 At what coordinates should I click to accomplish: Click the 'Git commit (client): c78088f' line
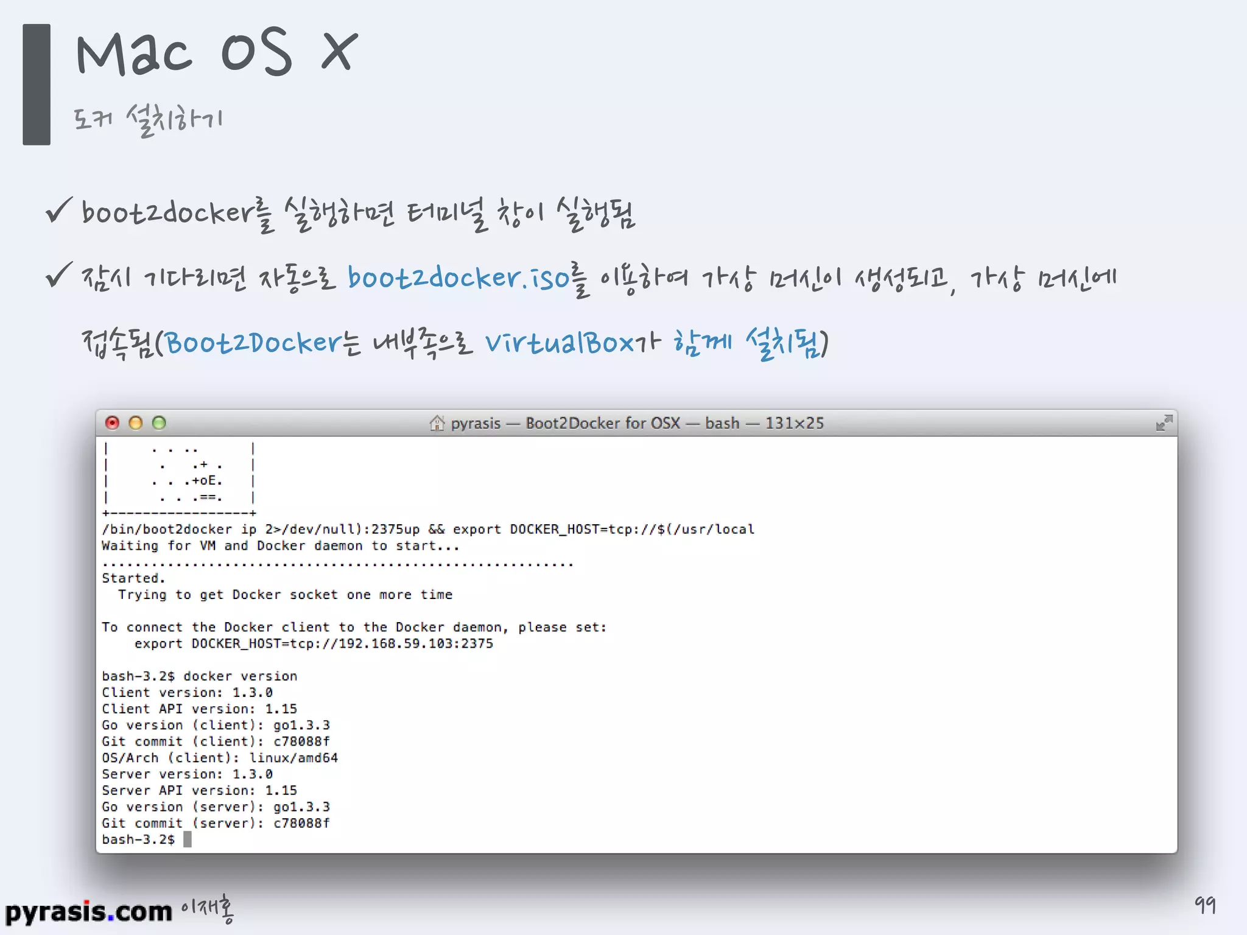pyautogui.click(x=216, y=741)
